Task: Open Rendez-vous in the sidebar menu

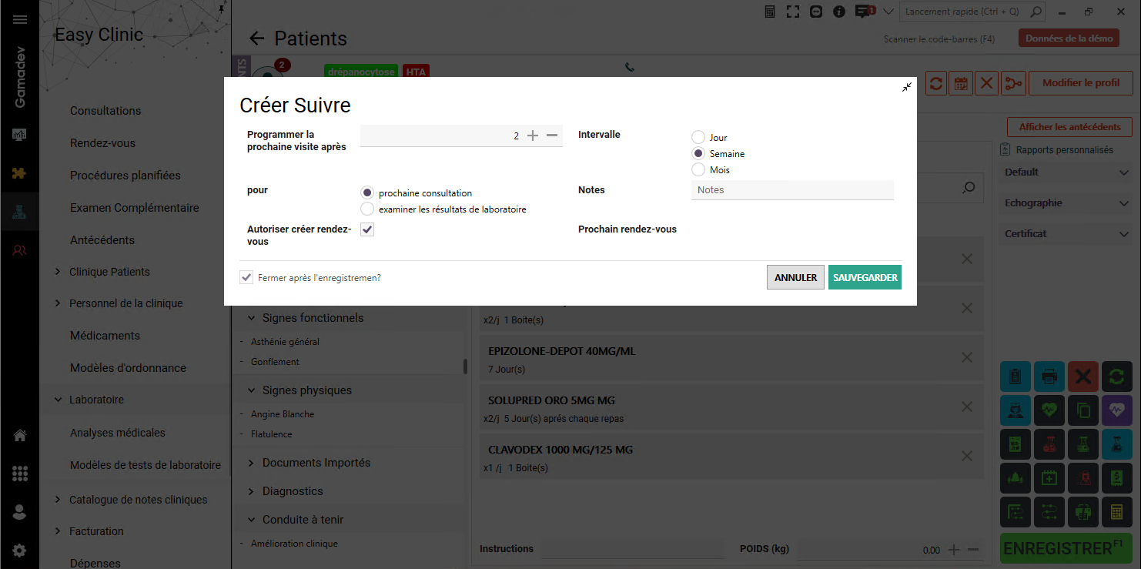Action: pos(102,143)
